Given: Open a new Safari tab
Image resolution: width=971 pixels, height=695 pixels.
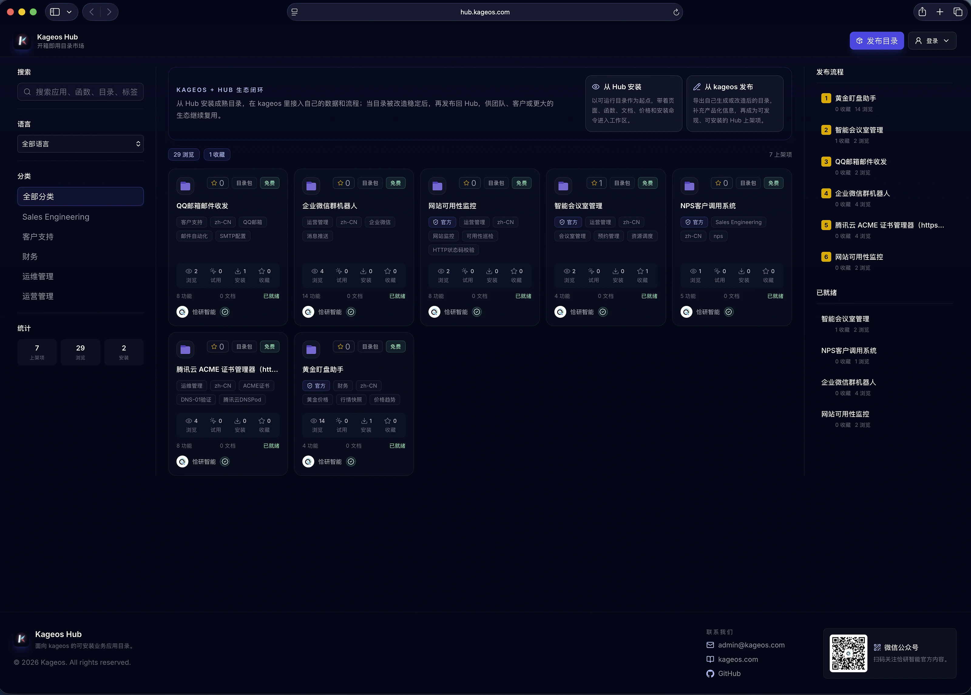Looking at the screenshot, I should (940, 12).
